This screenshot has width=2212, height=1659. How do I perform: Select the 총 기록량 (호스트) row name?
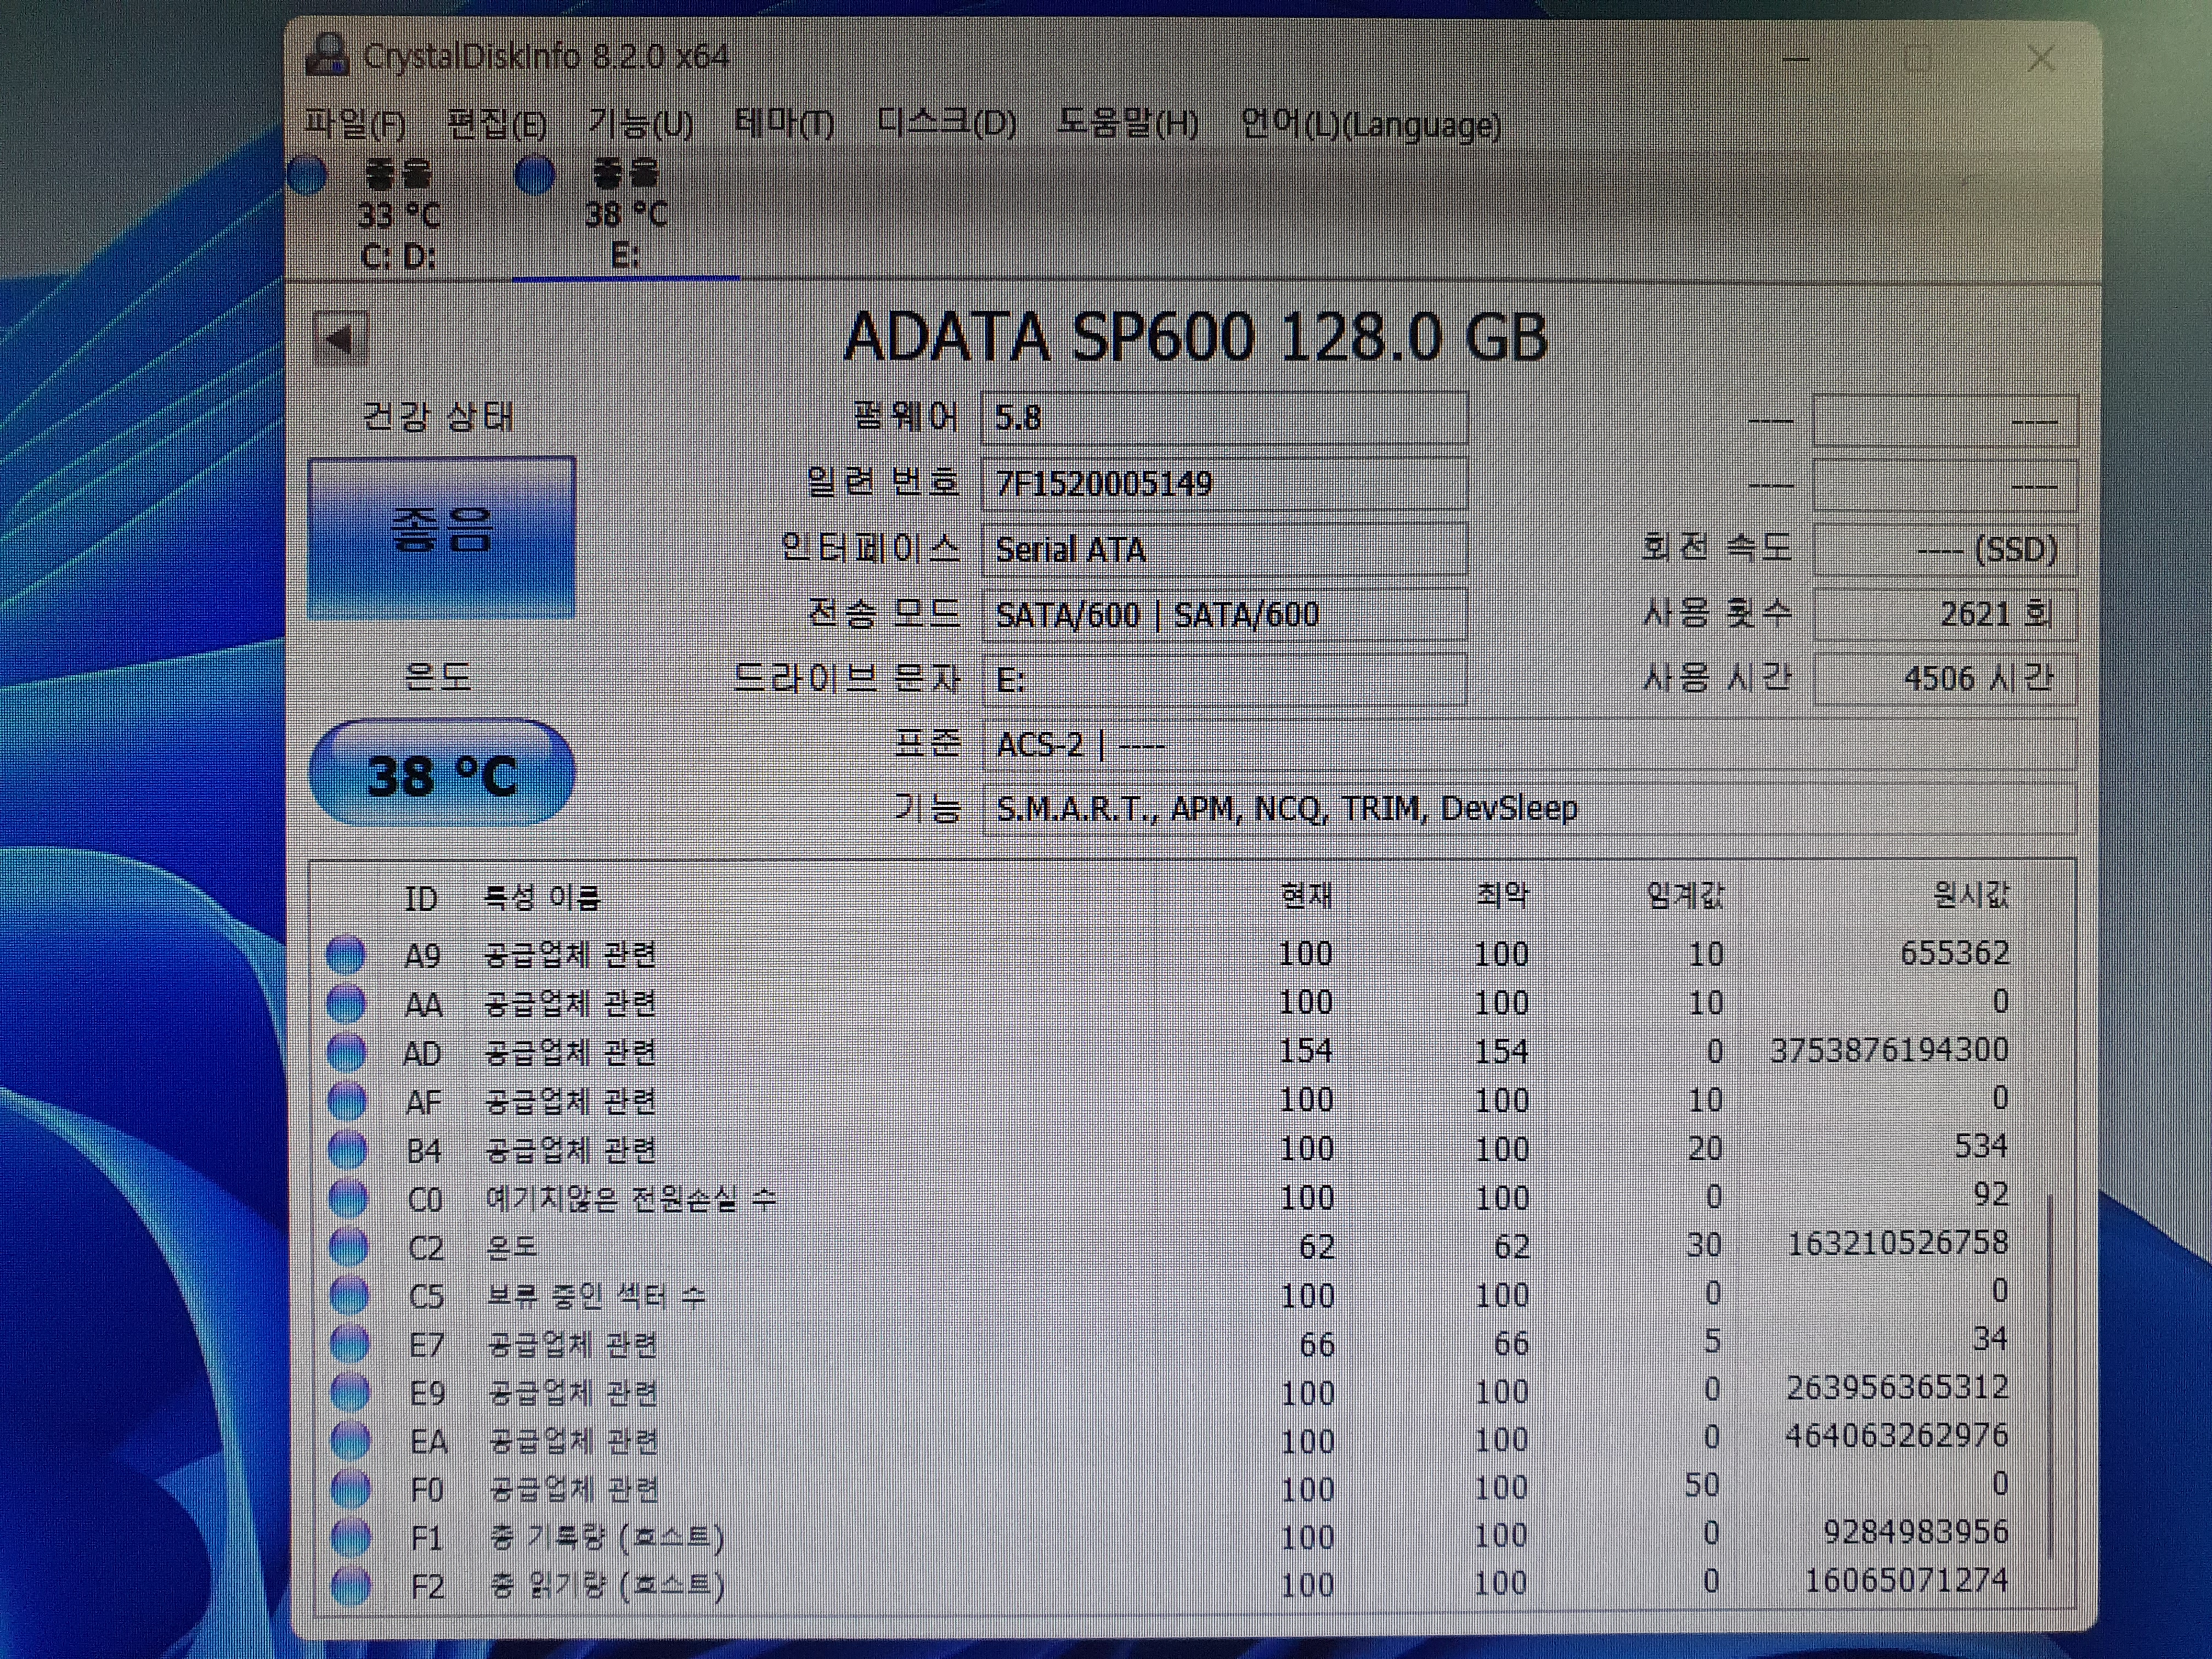click(x=607, y=1537)
